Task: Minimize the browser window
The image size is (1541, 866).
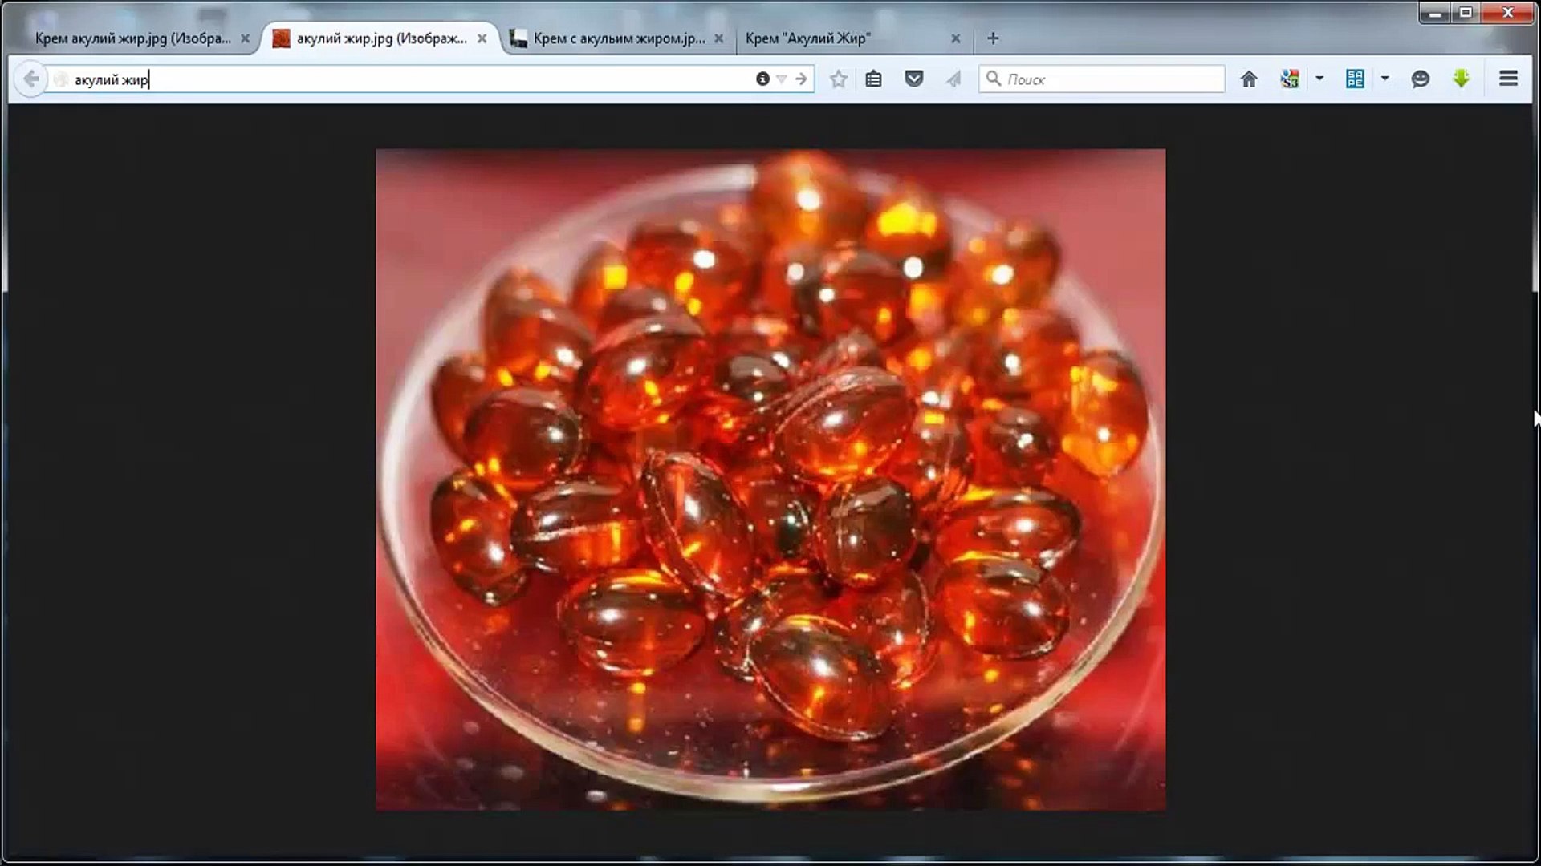Action: pyautogui.click(x=1434, y=13)
